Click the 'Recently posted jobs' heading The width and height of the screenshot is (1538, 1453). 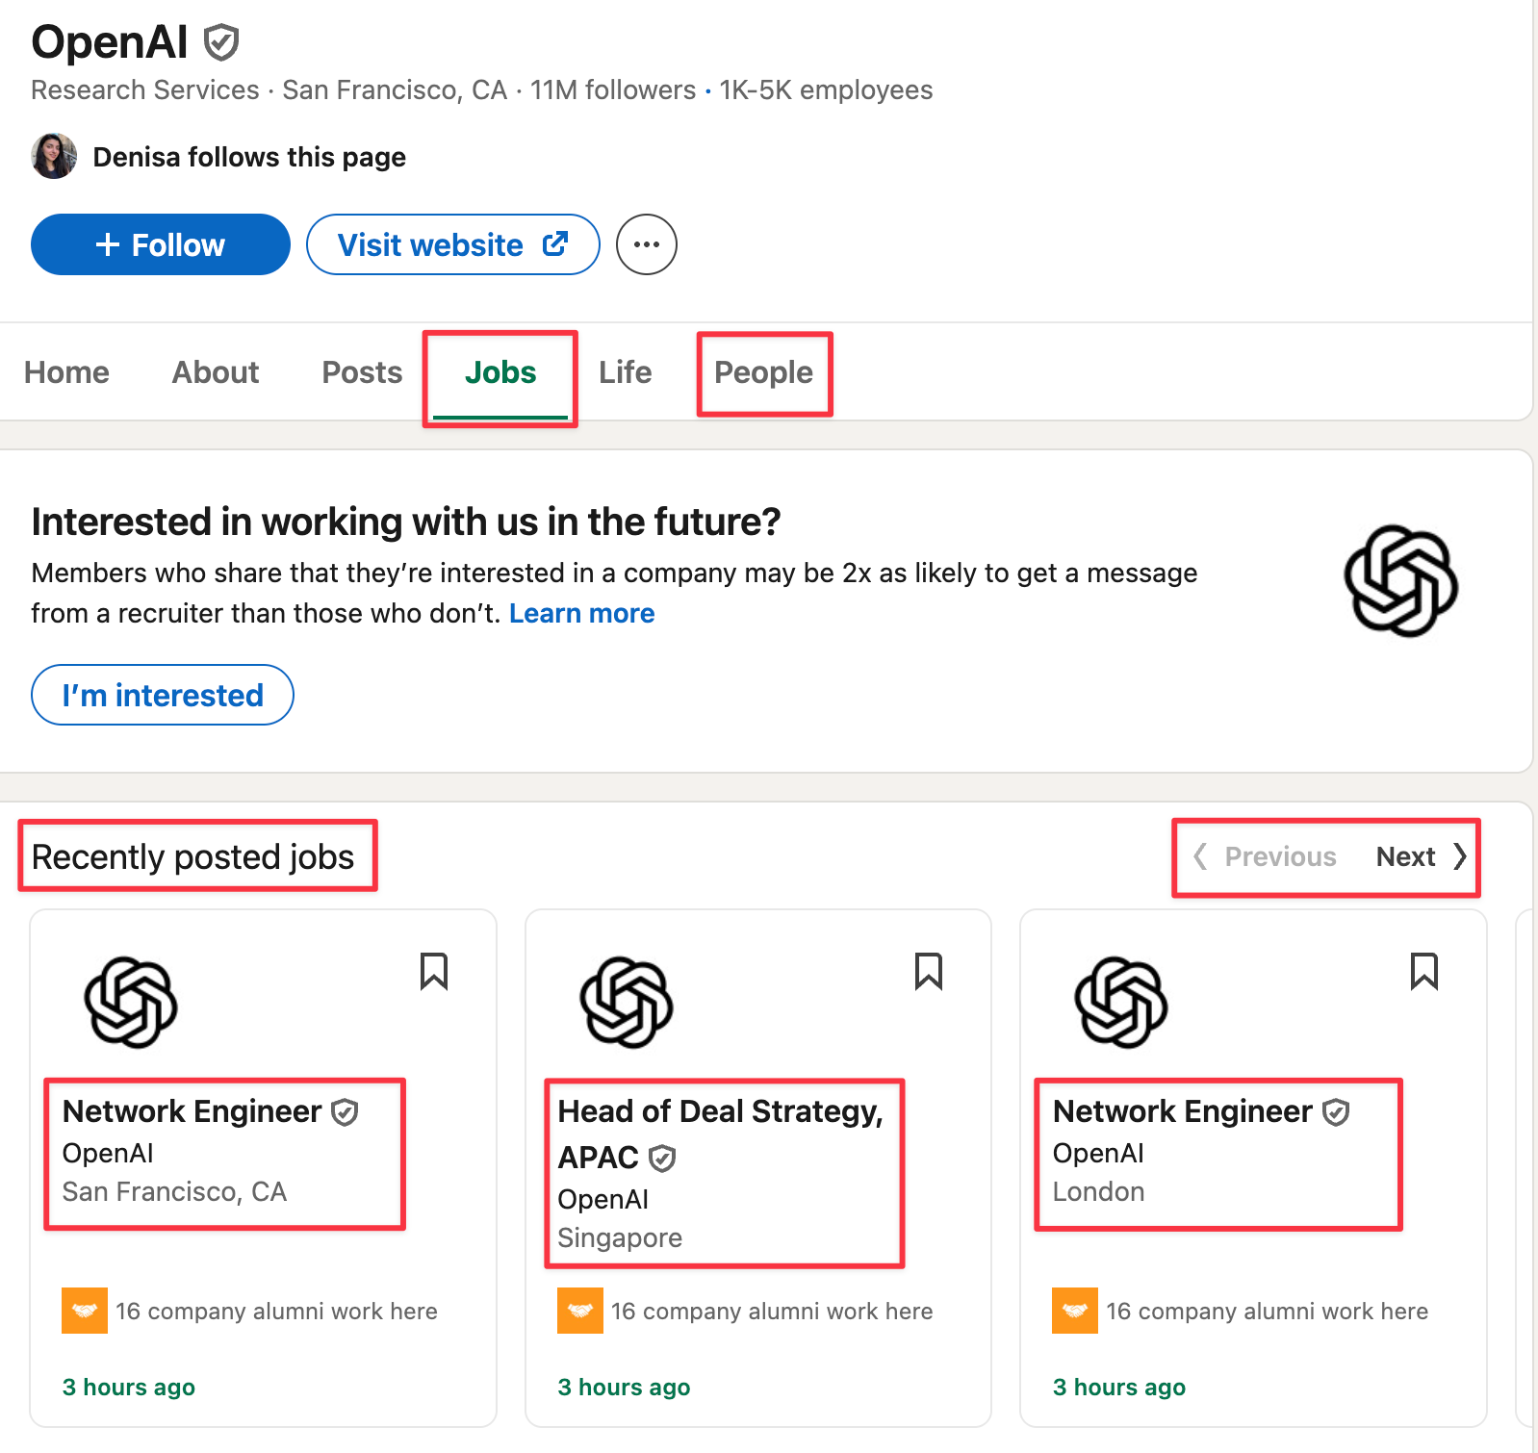(192, 856)
